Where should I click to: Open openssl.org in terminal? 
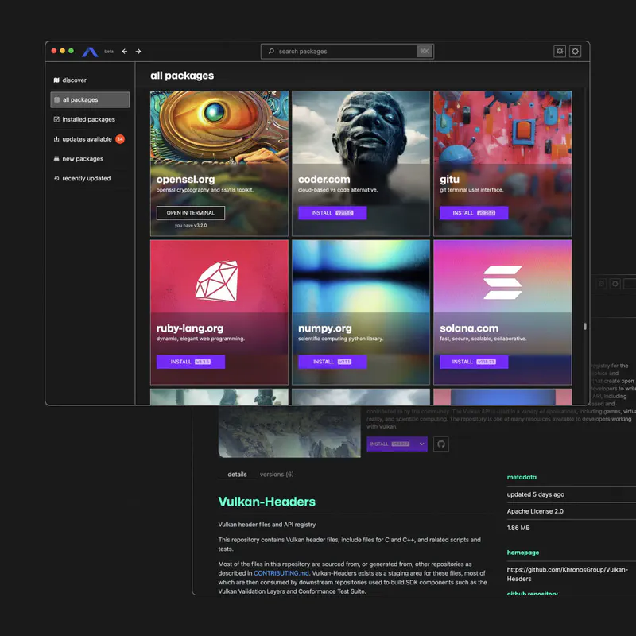pos(191,213)
